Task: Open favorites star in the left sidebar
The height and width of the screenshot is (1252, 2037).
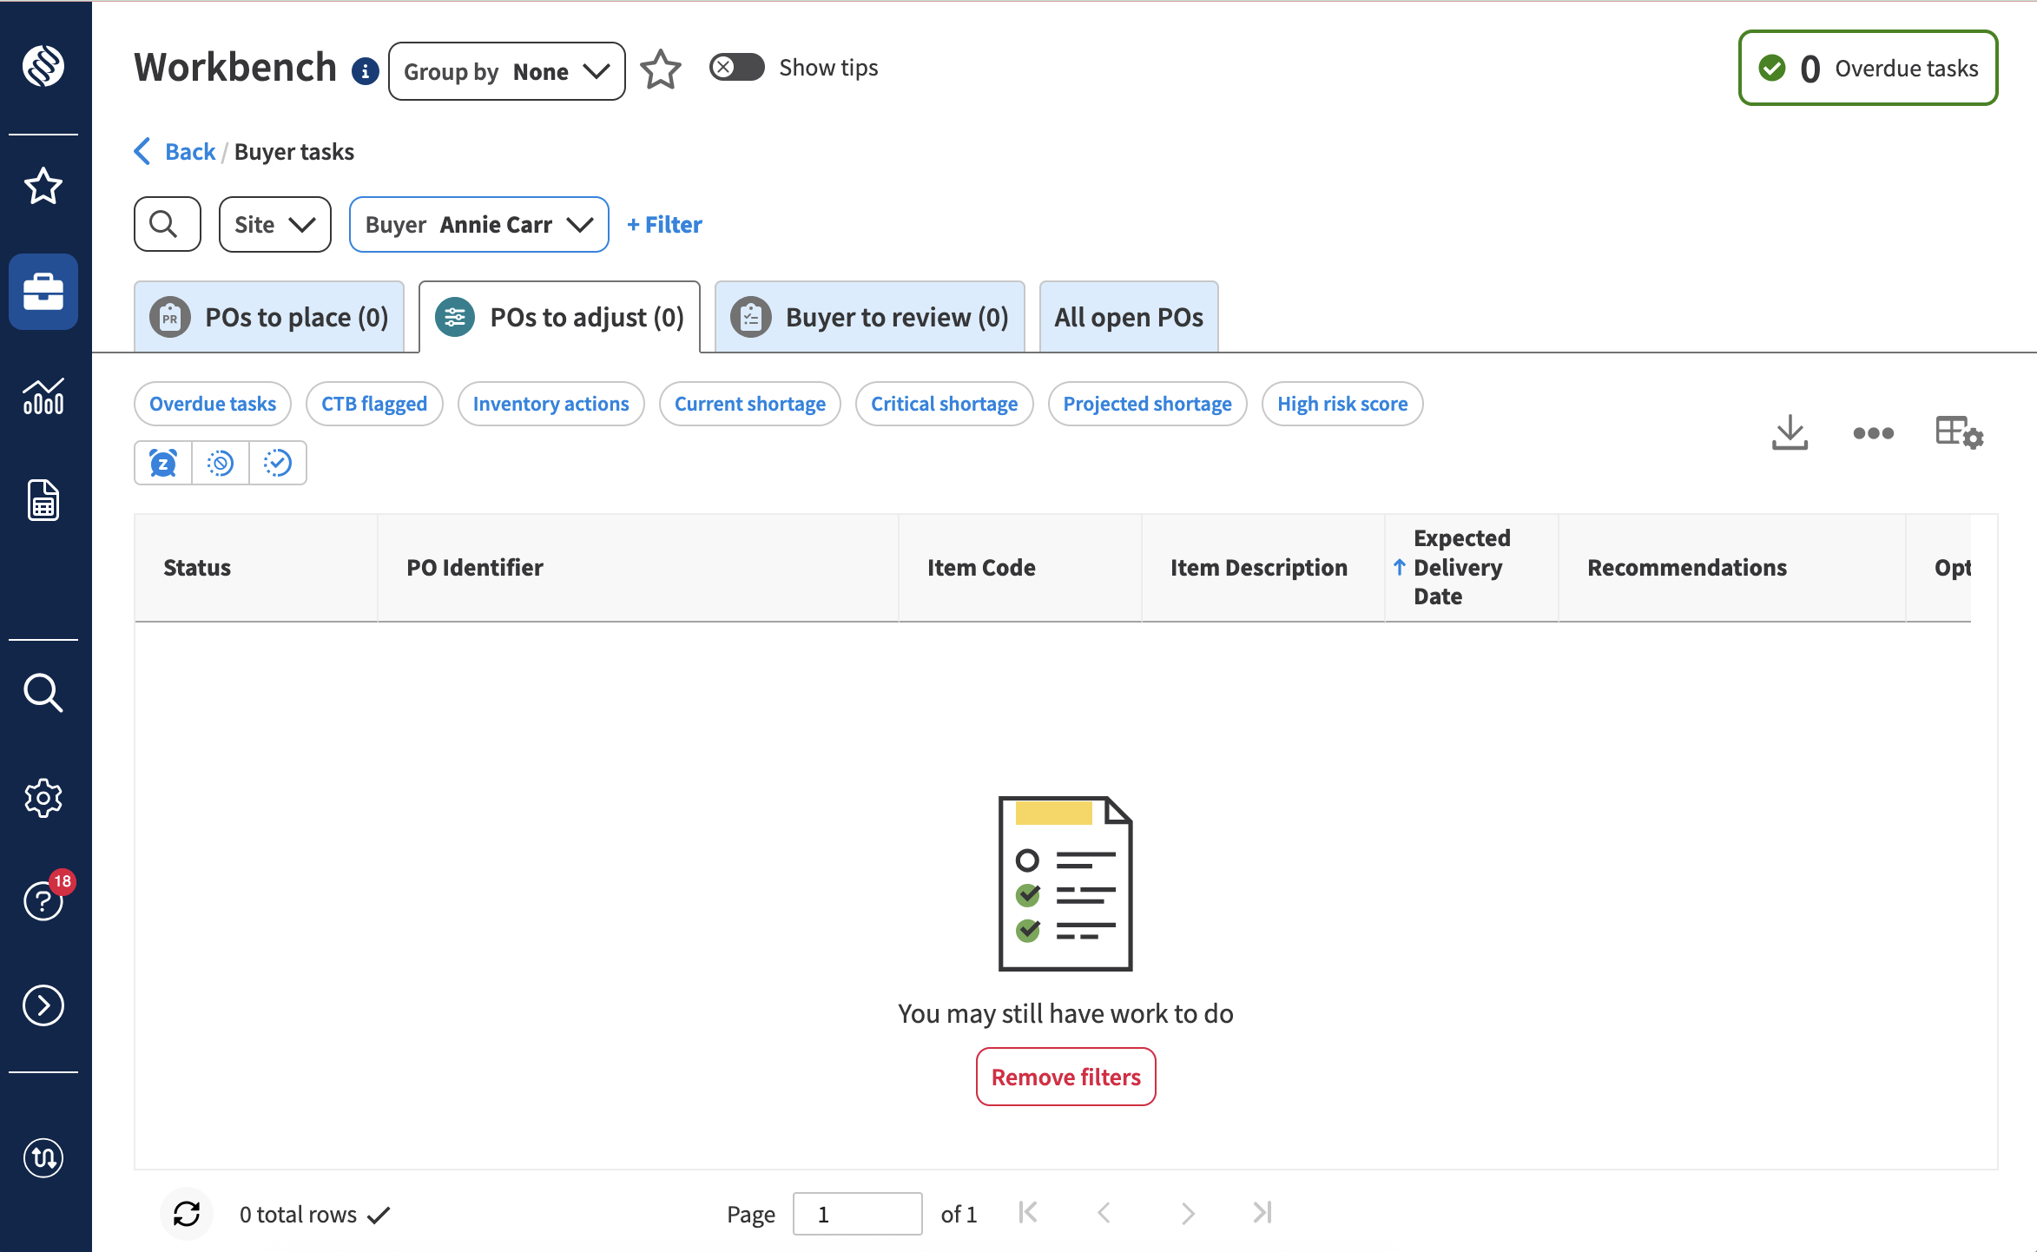Action: 43,186
